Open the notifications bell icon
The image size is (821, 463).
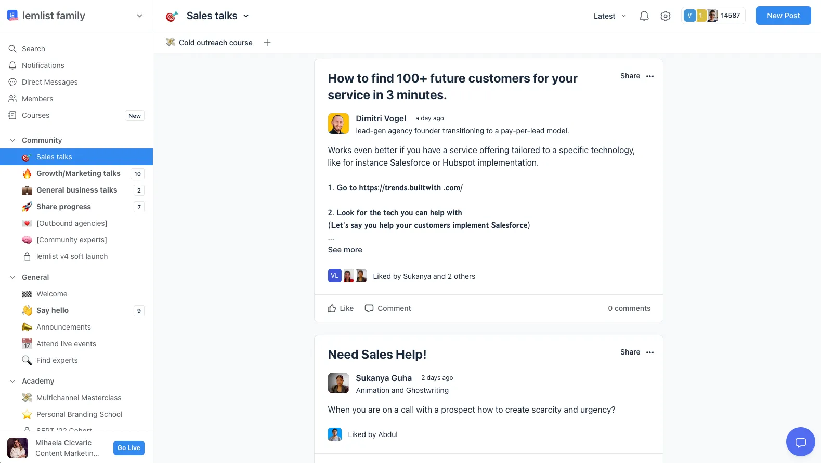(x=644, y=16)
